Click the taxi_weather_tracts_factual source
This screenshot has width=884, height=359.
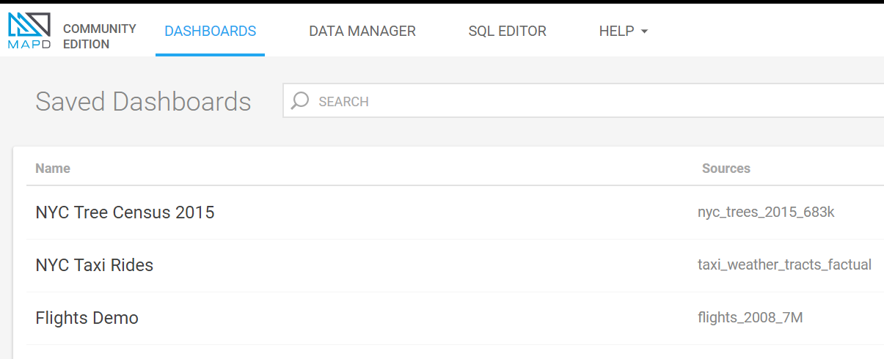point(784,265)
